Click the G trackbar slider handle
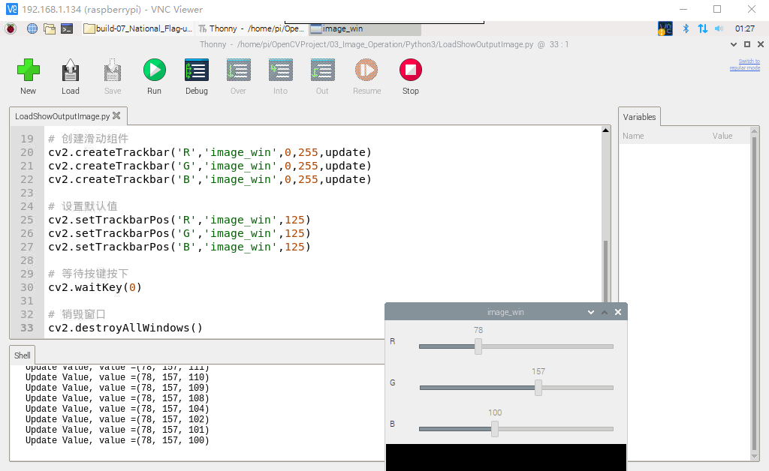The image size is (769, 471). [538, 388]
